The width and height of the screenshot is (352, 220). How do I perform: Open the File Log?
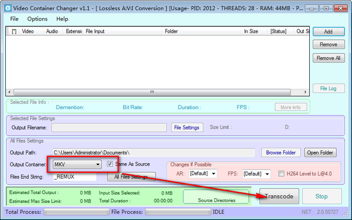click(x=329, y=88)
